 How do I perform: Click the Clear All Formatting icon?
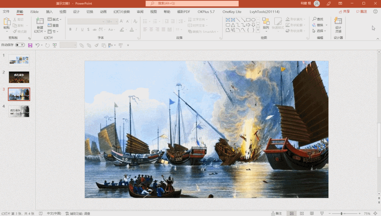pos(135,22)
